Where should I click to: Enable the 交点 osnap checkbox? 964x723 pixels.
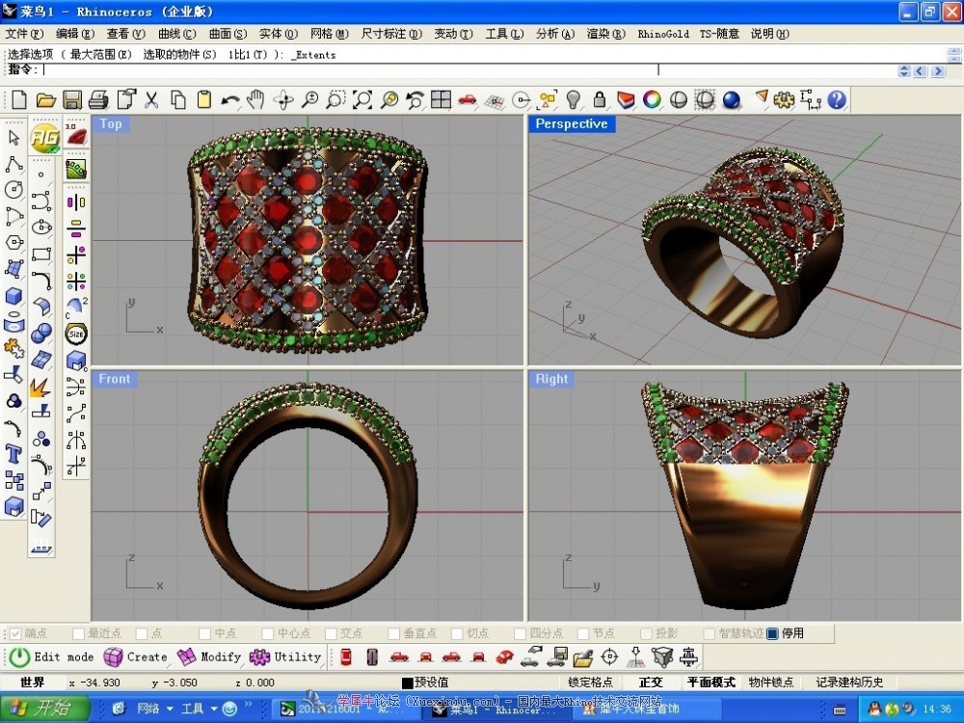[331, 633]
